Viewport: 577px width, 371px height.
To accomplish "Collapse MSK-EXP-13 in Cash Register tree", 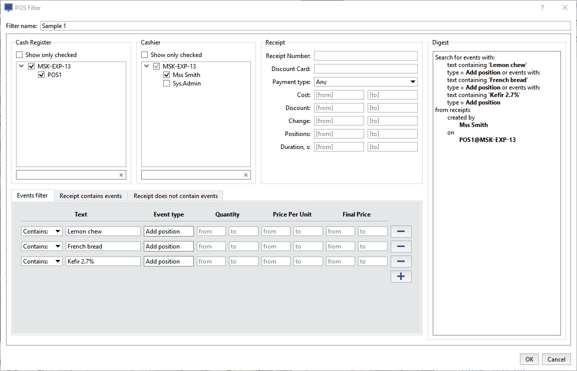I will (x=21, y=66).
